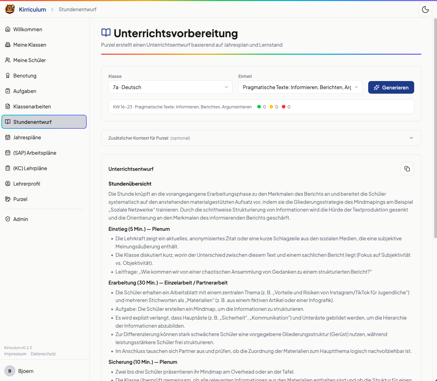Click the Aufgabe Mindmap bullet line
Viewport: 437px width, 381px height.
tap(210, 309)
